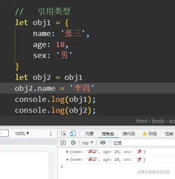Switch to the 控制台 tab
Screen dimensions: 175x179
point(108,134)
